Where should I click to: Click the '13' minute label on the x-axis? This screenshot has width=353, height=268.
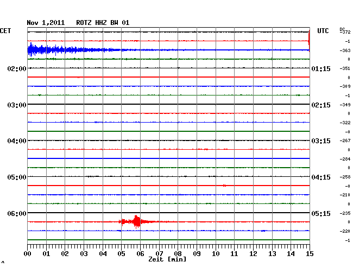(272, 254)
